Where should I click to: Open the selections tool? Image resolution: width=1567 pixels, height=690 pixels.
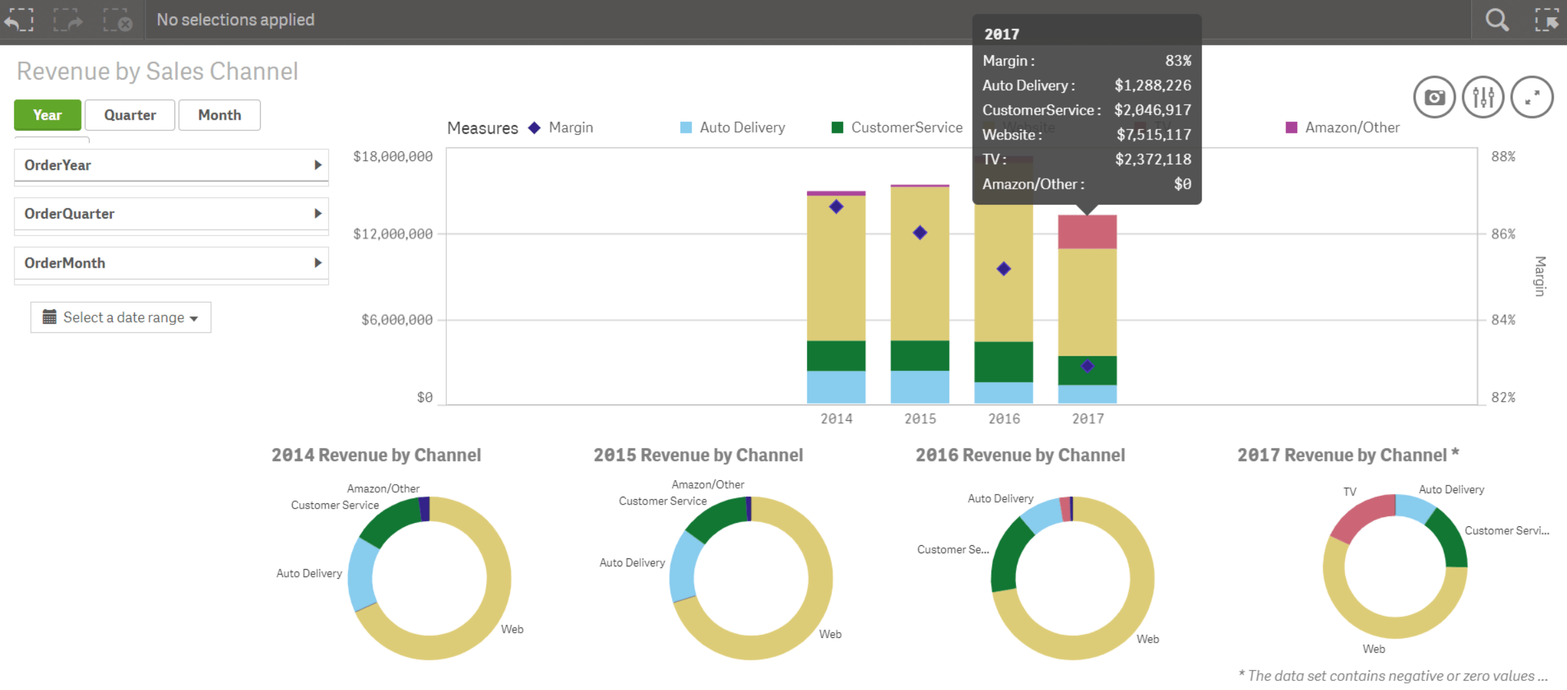click(x=1548, y=20)
